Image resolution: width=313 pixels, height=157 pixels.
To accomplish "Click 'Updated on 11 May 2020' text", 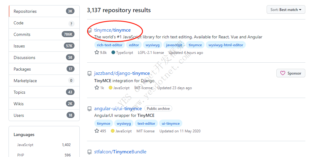I will coord(180,131).
